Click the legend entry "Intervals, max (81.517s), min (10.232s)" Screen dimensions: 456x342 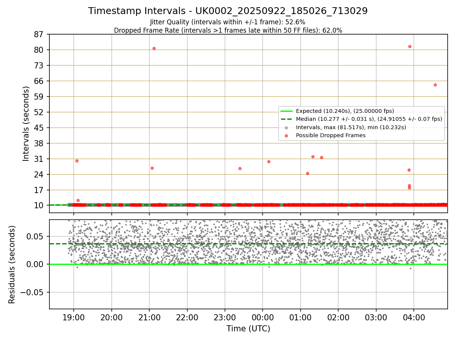pos(351,127)
